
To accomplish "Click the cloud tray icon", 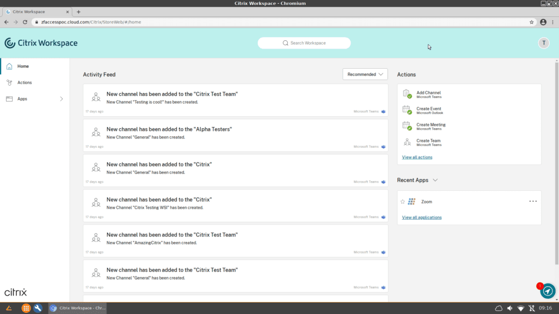I will (x=498, y=309).
